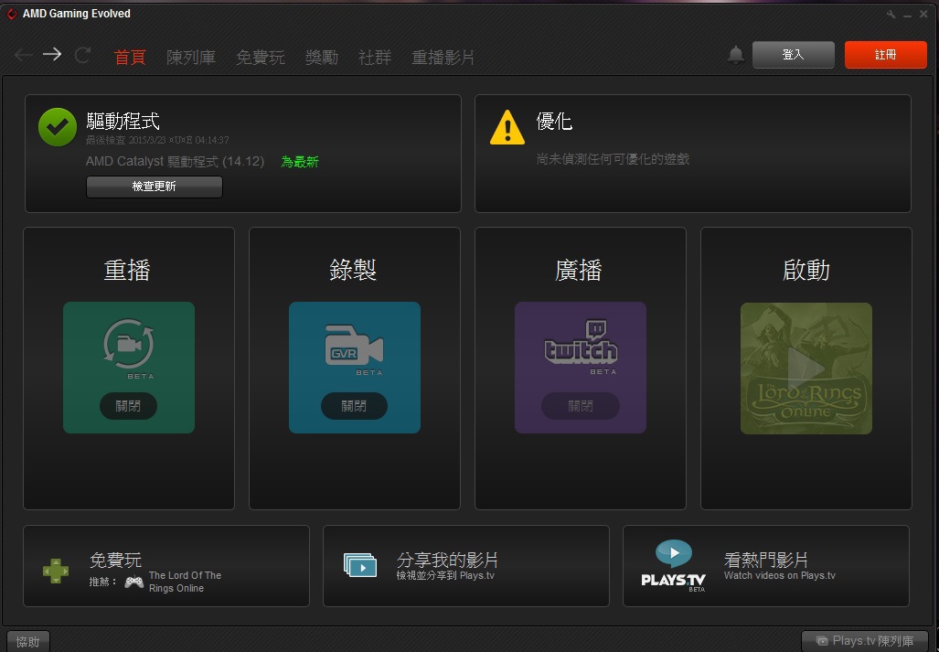This screenshot has height=652, width=939.
Task: Click the 優化 optimization heading
Action: pyautogui.click(x=554, y=122)
